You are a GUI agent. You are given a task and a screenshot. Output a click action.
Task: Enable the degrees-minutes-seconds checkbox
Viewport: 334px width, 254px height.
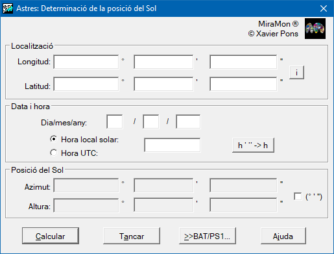(x=298, y=196)
